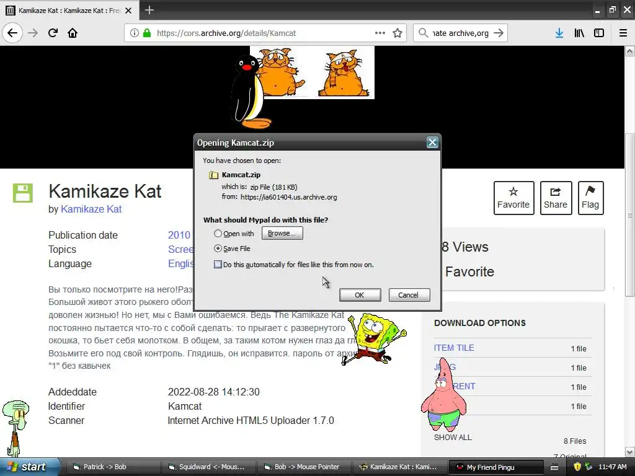The width and height of the screenshot is (635, 476).
Task: Click the system clock 11:47 AM
Action: [612, 467]
